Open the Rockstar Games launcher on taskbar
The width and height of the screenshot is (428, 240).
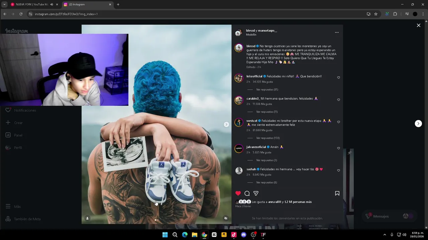coord(224,235)
